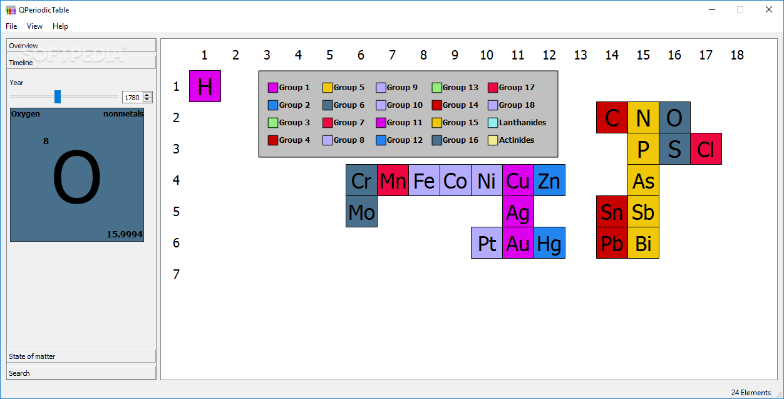Select the Chromium (Cr) element tile
Viewport: 784px width, 399px height.
361,180
